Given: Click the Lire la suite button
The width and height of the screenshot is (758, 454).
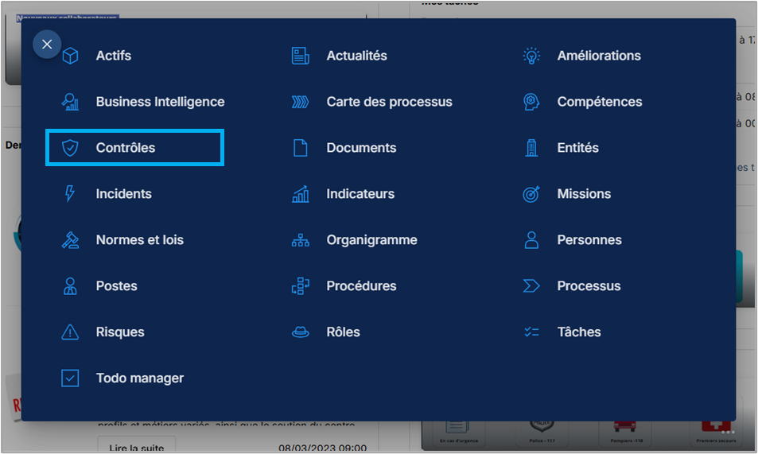Looking at the screenshot, I should click(x=130, y=447).
